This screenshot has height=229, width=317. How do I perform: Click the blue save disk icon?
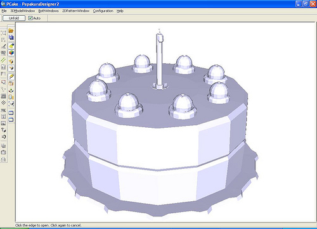pyautogui.click(x=11, y=37)
